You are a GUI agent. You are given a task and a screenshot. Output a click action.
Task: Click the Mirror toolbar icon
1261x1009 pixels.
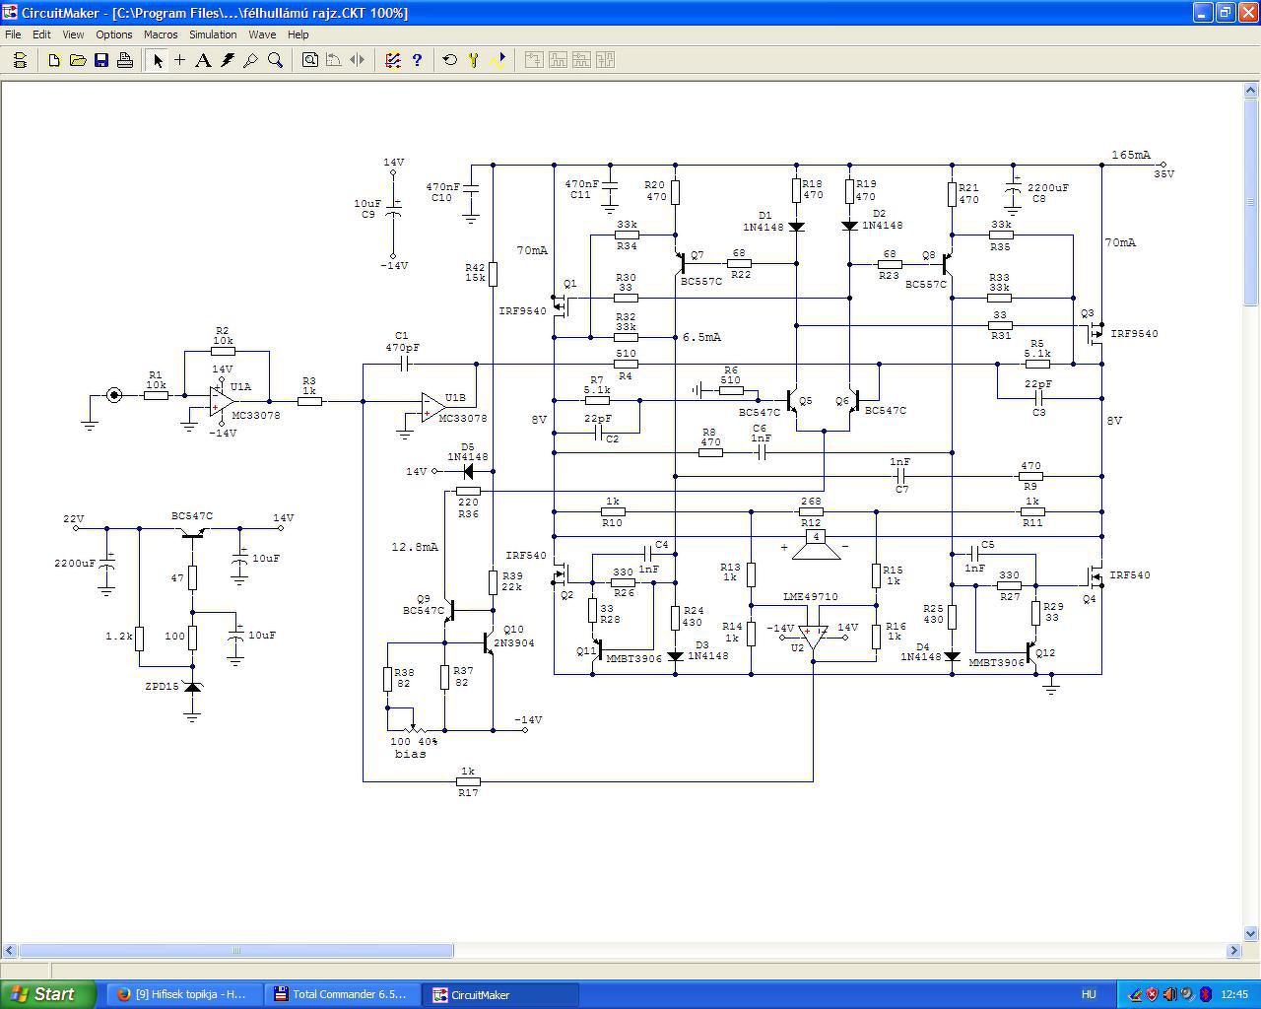point(358,60)
